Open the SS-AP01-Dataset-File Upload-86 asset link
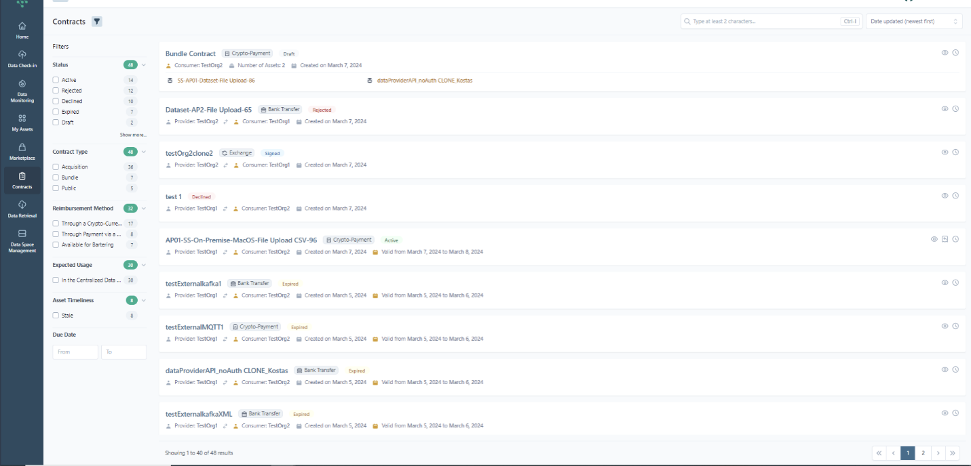 (x=216, y=80)
